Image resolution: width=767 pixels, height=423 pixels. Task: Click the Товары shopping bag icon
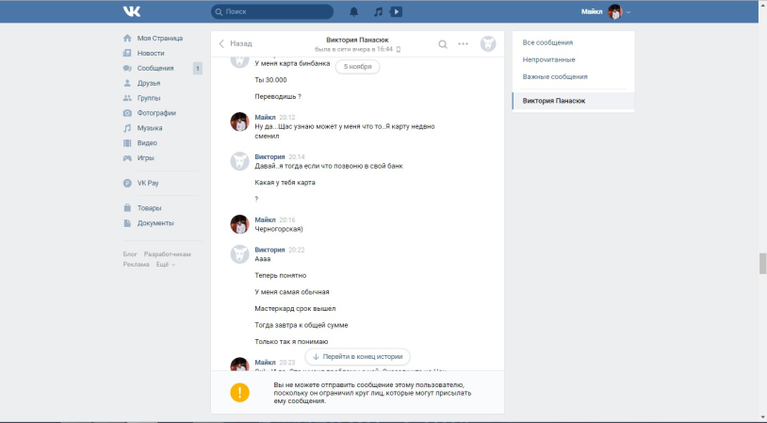128,208
